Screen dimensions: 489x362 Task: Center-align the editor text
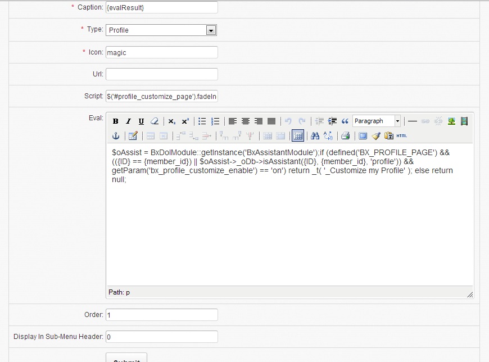[246, 121]
